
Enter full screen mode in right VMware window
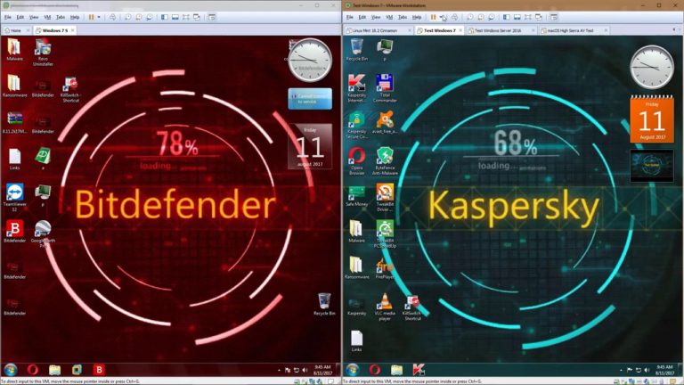click(x=528, y=17)
